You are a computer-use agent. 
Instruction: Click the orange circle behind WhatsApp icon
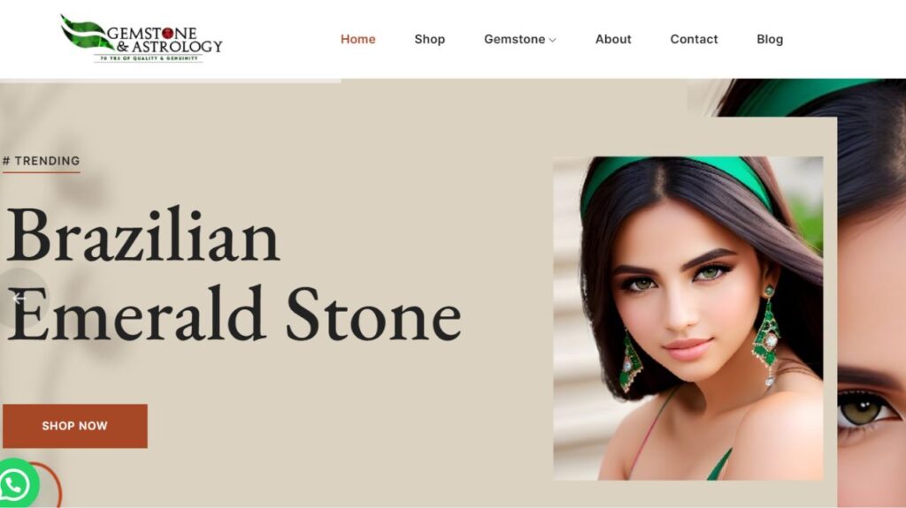point(50,484)
